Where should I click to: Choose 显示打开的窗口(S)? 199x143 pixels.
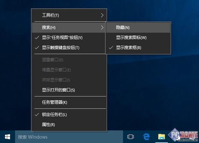pyautogui.click(x=69, y=90)
